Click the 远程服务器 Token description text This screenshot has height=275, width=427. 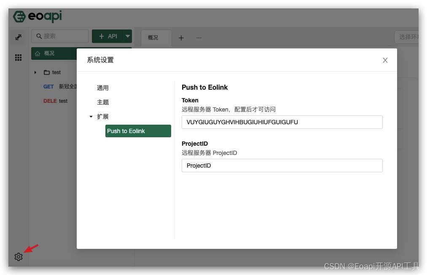(228, 109)
